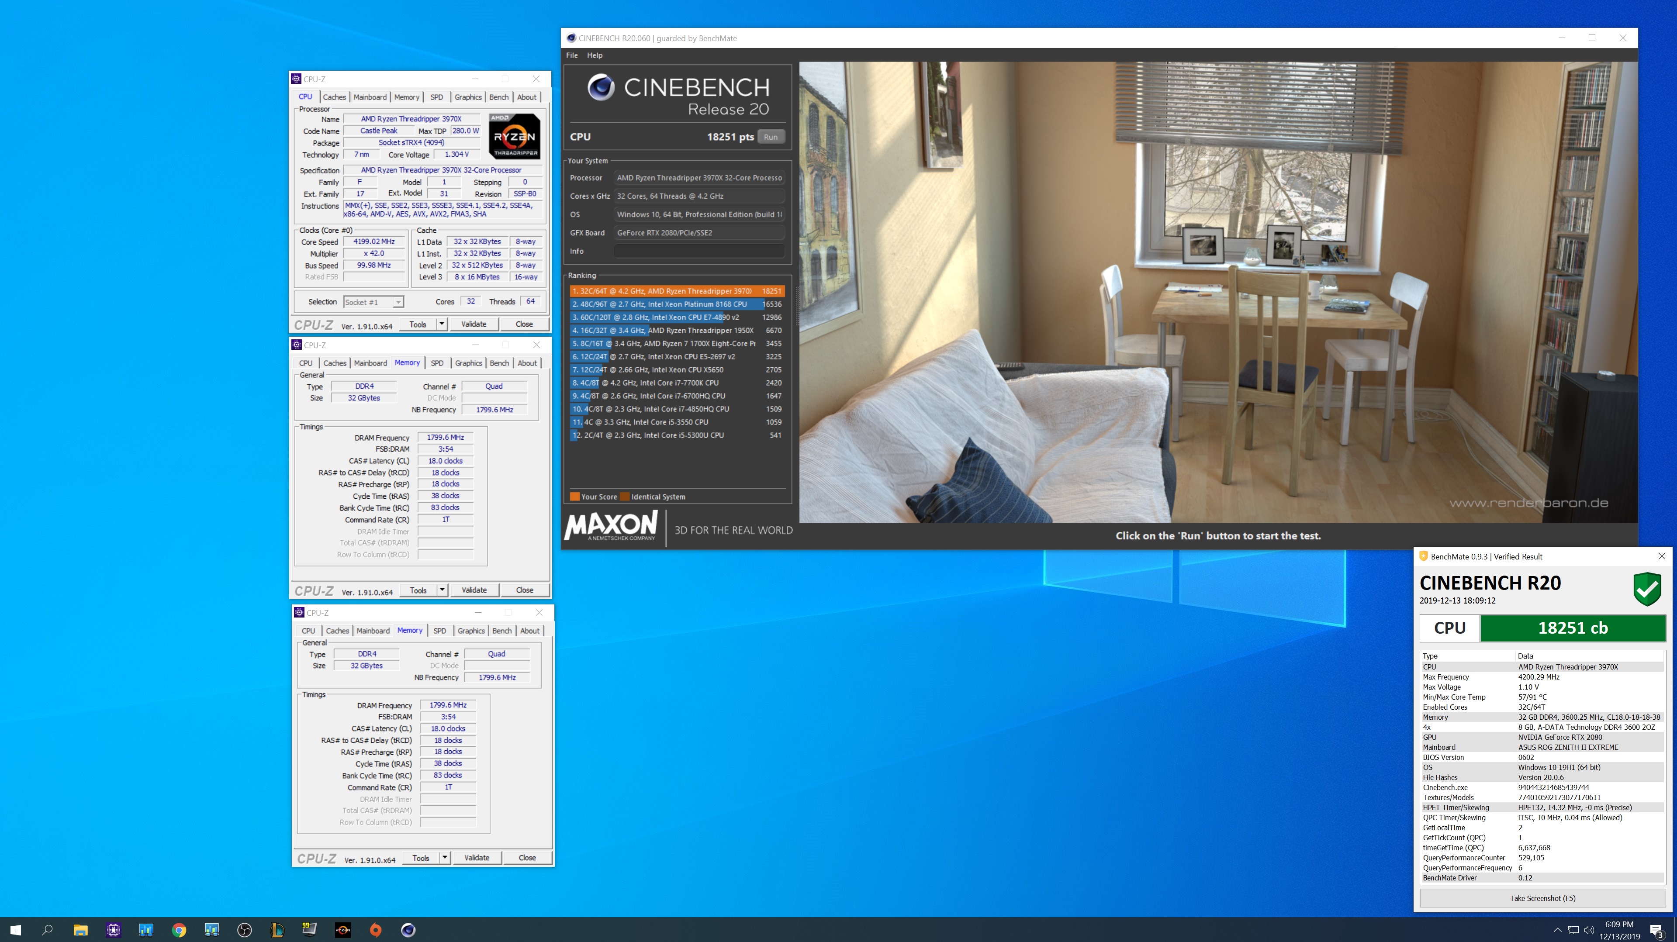Open File Explorer from the taskbar
Screen dimensions: 1677x942
click(x=80, y=930)
